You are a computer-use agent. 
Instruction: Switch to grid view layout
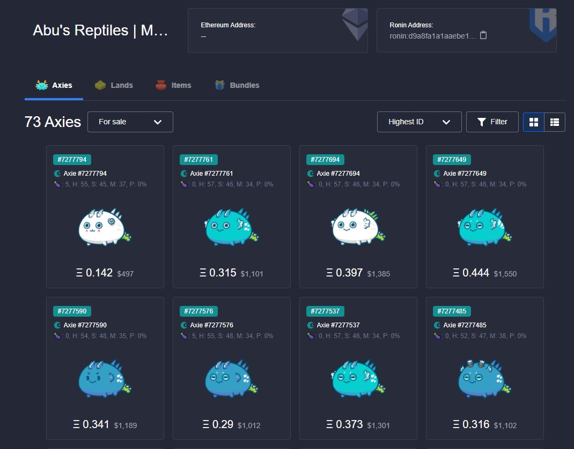click(534, 122)
